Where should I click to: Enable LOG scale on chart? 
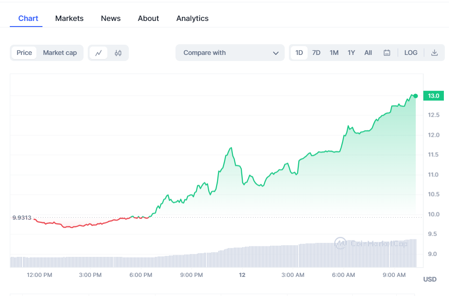(x=411, y=53)
